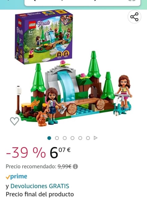Tap the crossed-out 9,99€ price
The width and height of the screenshot is (147, 199).
click(64, 166)
